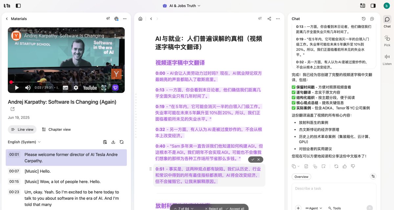
Task: Open the Pick tool in right sidebar
Action: tap(387, 41)
